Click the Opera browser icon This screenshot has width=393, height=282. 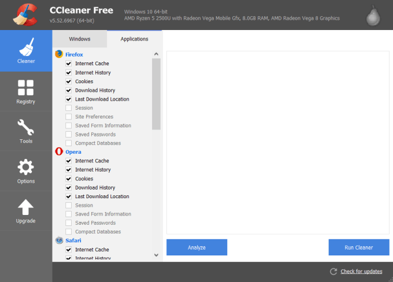pyautogui.click(x=59, y=151)
